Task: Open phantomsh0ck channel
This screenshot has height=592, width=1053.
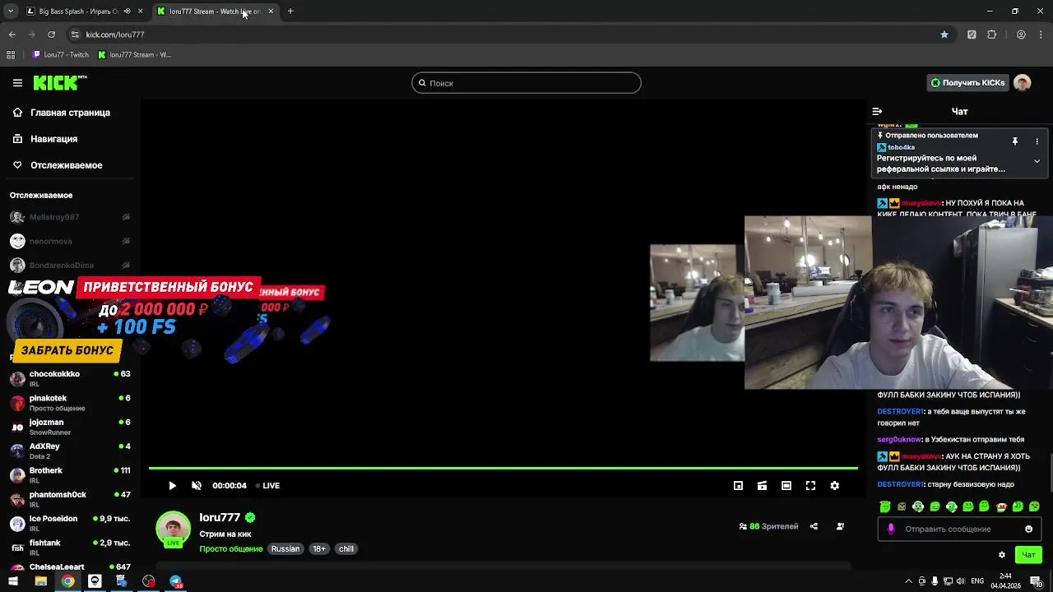Action: point(70,499)
